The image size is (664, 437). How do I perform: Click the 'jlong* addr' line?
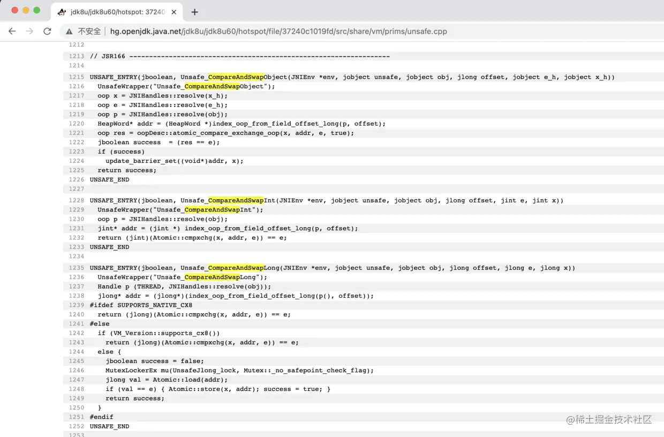[236, 296]
